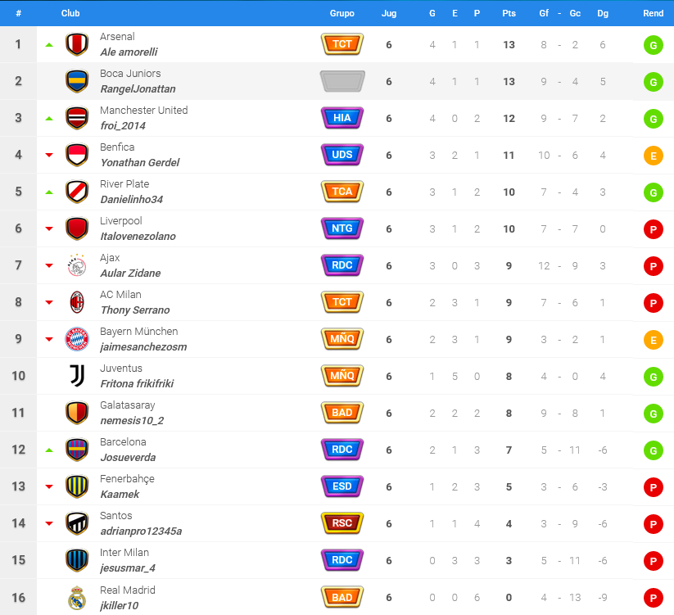674x615 pixels.
Task: Click the Real Madrid crest
Action: click(77, 598)
